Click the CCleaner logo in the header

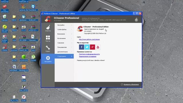click(x=48, y=19)
